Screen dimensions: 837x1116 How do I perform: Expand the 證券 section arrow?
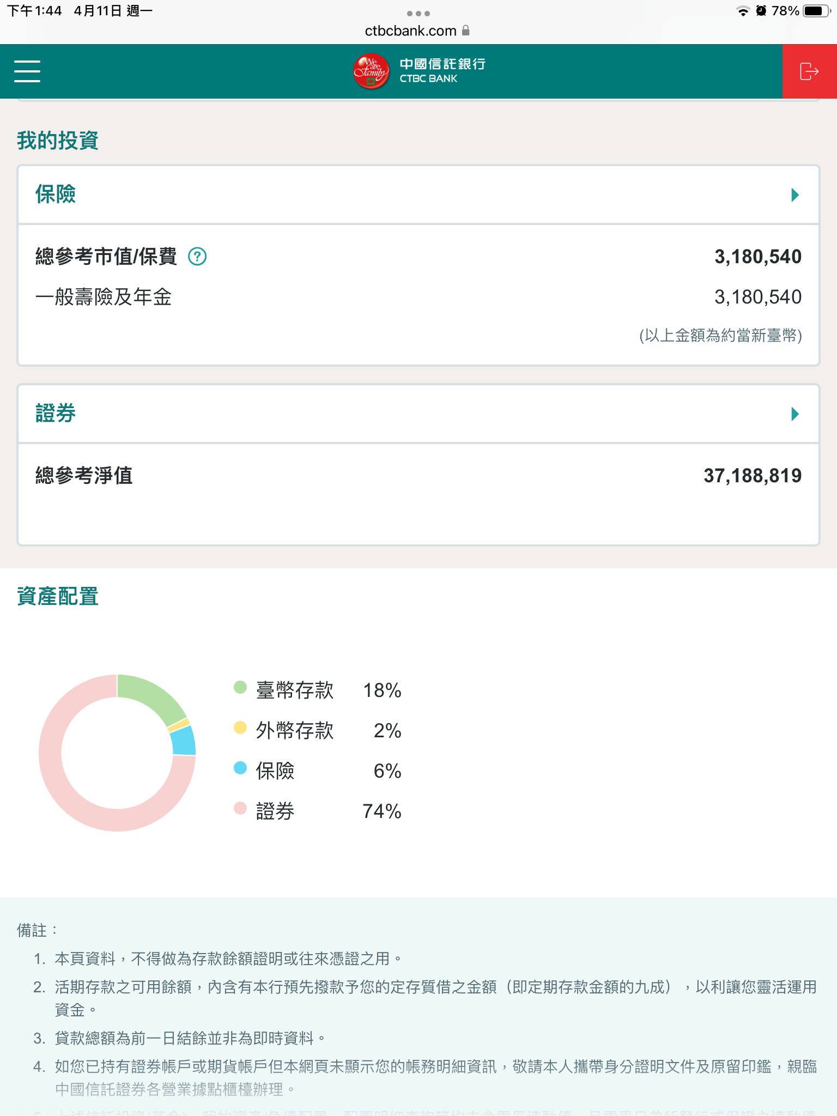coord(795,414)
